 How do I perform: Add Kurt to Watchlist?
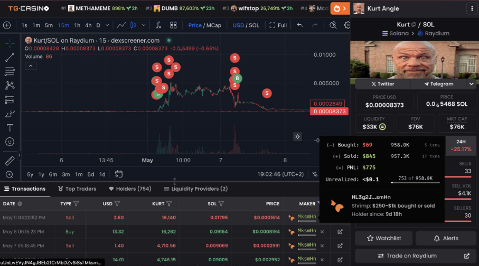coord(384,238)
